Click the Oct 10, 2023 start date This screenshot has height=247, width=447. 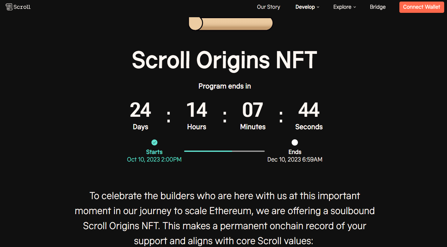click(154, 160)
